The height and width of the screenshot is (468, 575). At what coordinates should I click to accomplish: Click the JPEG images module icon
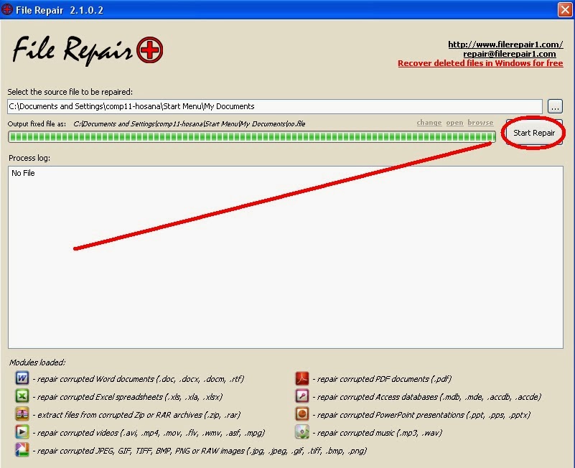22,449
